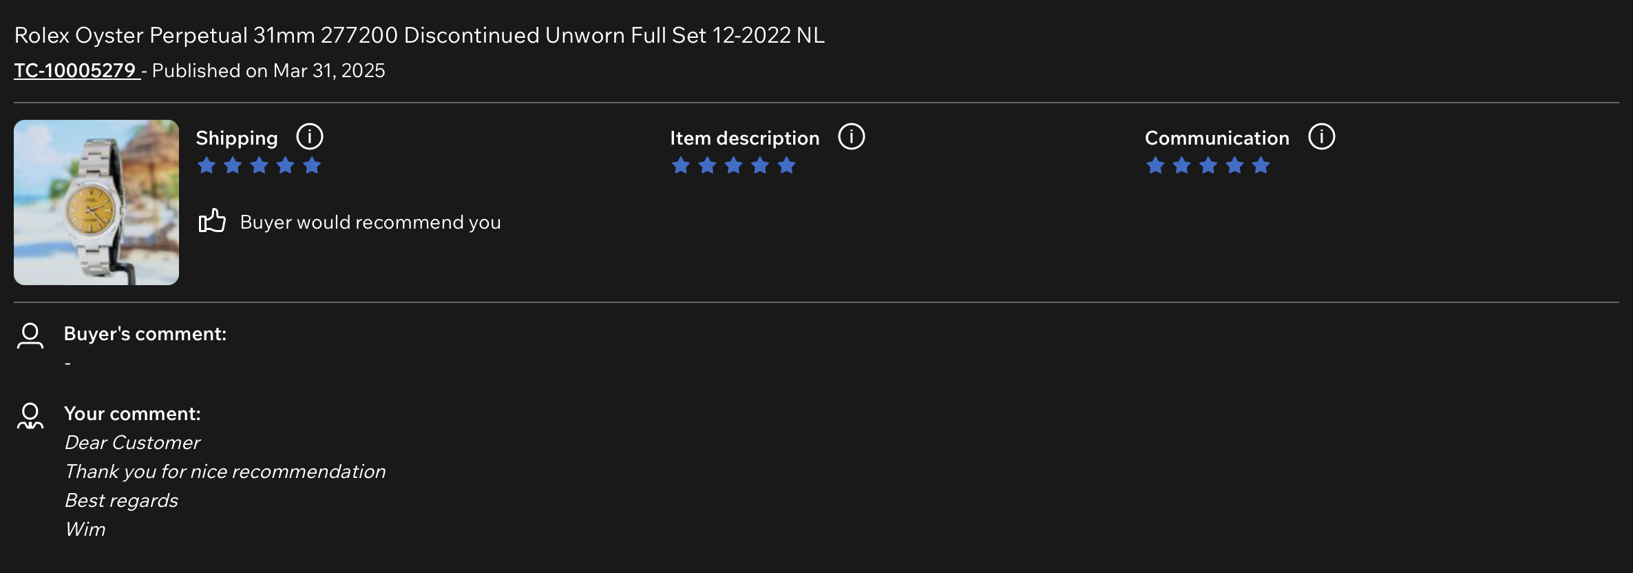Click the Your comment heading
This screenshot has height=573, width=1633.
pos(132,413)
